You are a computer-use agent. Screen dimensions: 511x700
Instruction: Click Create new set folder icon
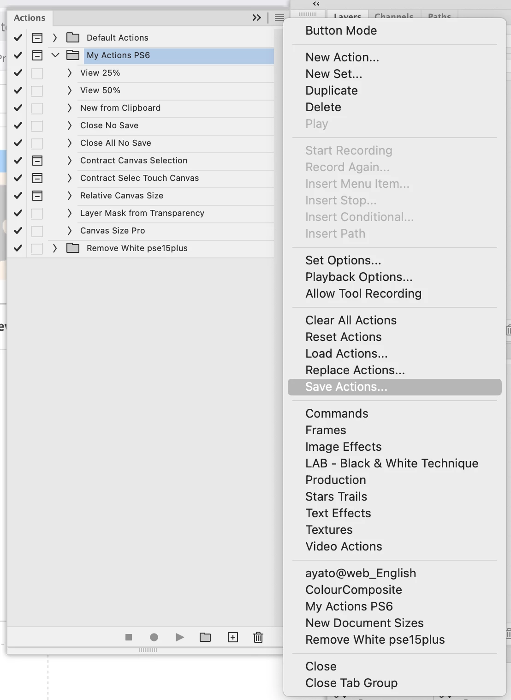[x=205, y=637]
